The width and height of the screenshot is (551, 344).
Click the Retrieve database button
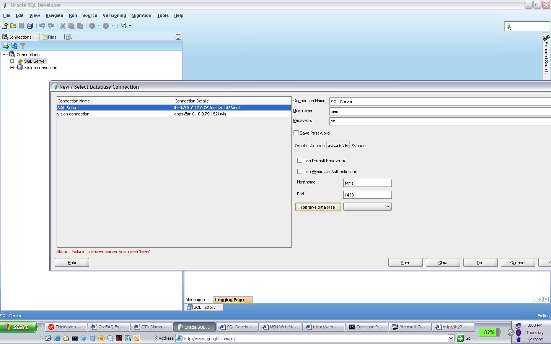click(318, 207)
